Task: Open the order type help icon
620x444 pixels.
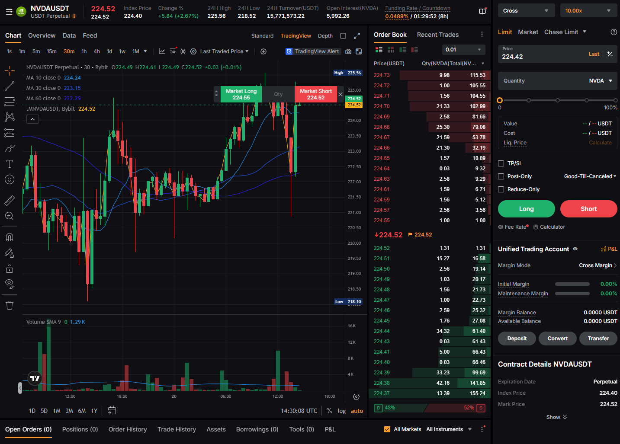Action: pyautogui.click(x=614, y=32)
